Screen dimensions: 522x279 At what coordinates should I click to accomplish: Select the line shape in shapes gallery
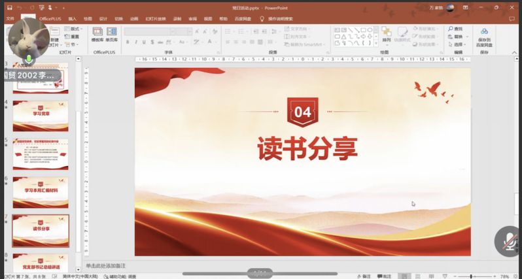click(x=351, y=30)
